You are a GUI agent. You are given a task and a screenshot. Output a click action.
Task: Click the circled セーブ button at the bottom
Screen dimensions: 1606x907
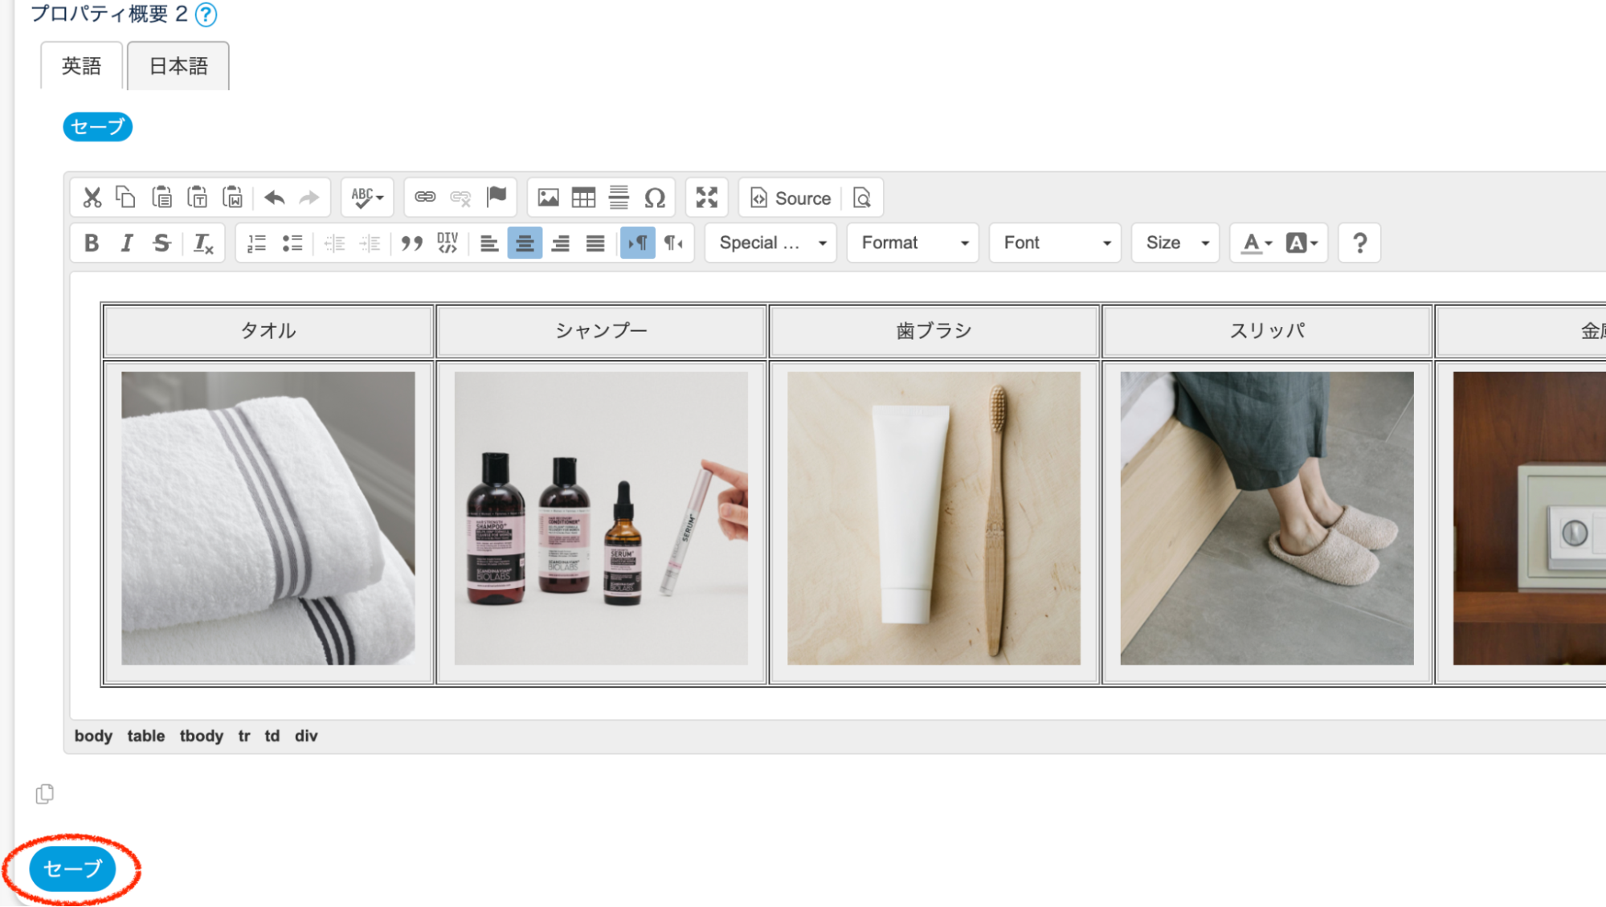(72, 868)
